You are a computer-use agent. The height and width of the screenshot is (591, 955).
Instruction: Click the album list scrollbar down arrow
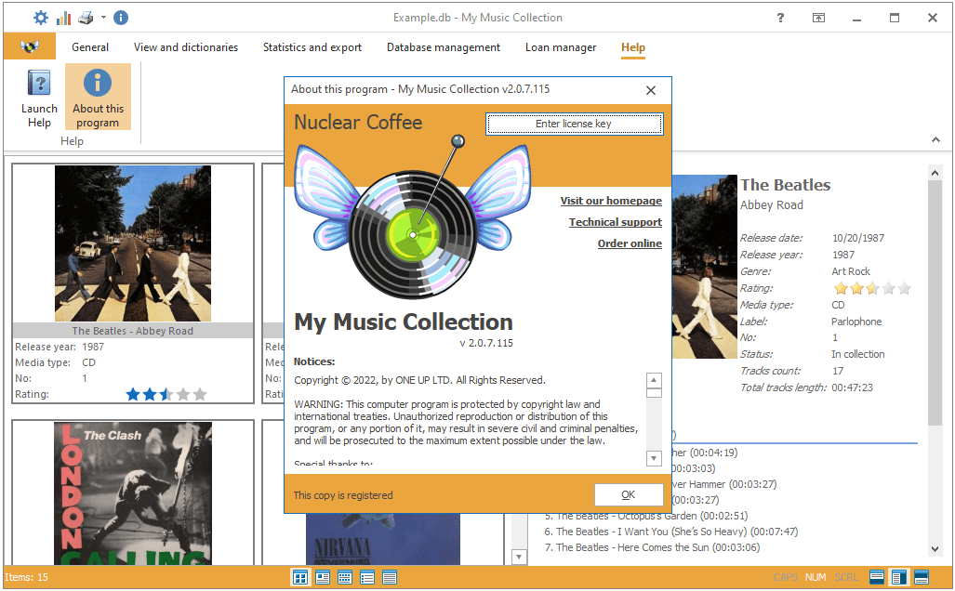coord(519,557)
